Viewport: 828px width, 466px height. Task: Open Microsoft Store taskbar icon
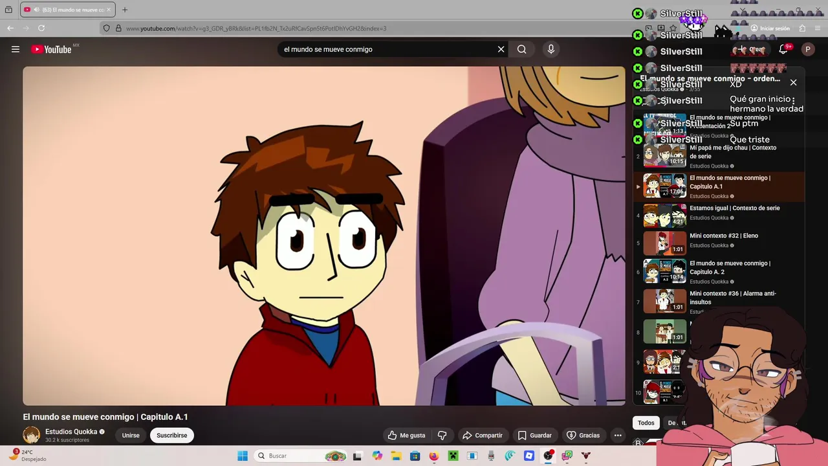[x=415, y=456]
